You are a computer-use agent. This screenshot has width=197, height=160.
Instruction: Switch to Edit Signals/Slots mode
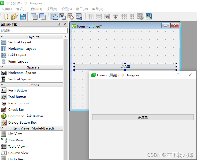tap(62, 17)
